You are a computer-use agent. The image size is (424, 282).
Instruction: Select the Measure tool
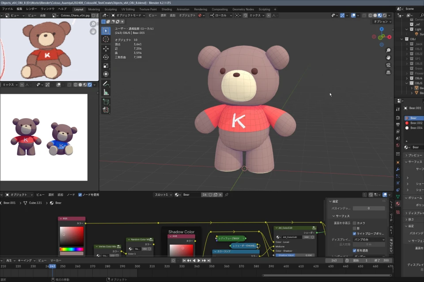coord(106,93)
